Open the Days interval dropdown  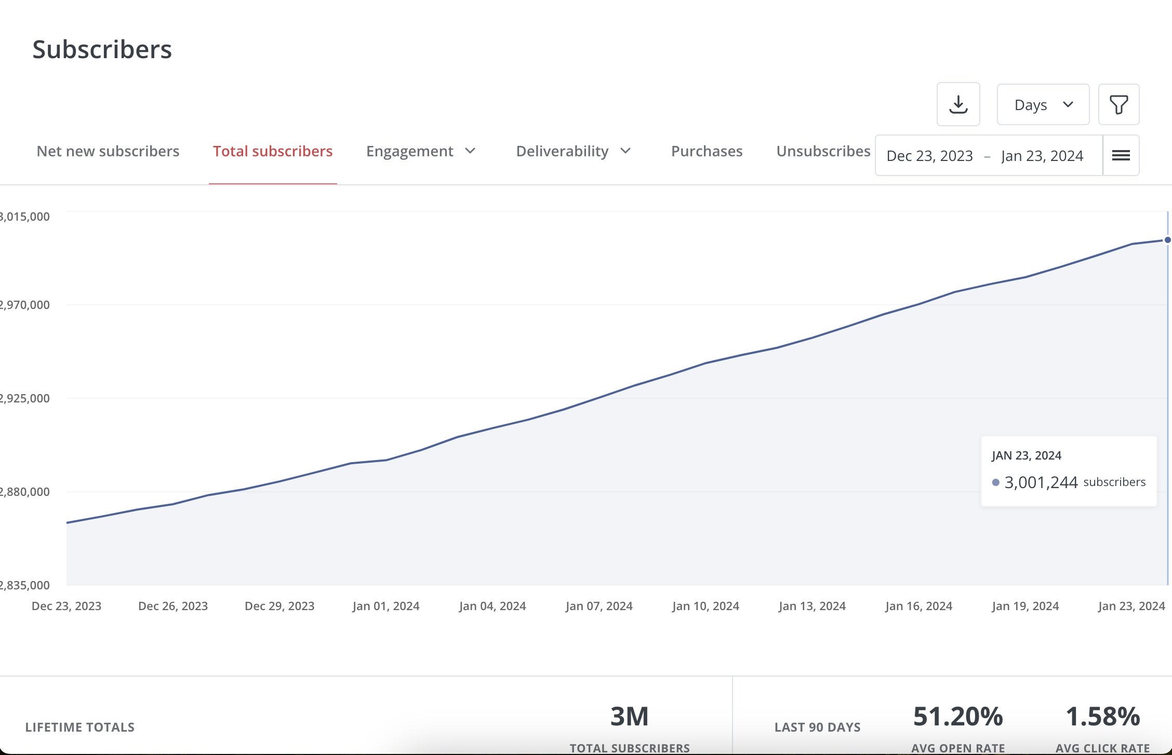point(1041,103)
